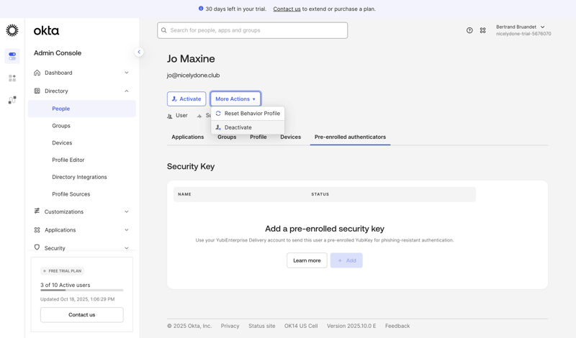Open the Bertrand Bruandet account dropdown
The image size is (576, 338).
[x=523, y=30]
